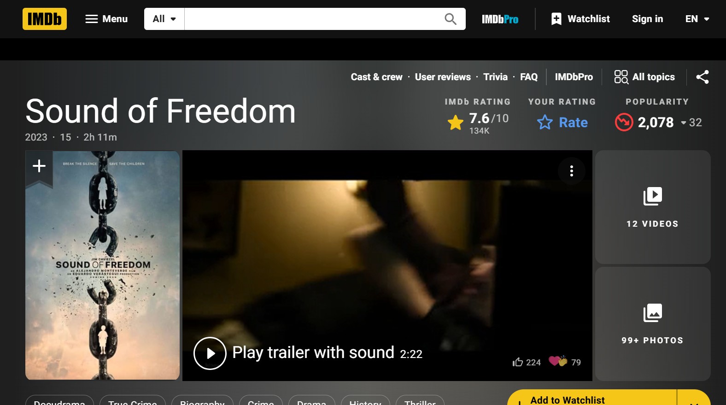Click the 134K ratings count
726x405 pixels.
coord(479,131)
